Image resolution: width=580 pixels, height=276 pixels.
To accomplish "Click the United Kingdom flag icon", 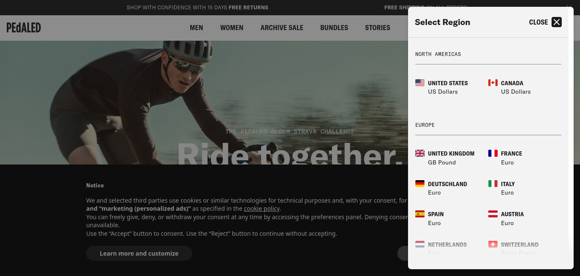I will point(420,153).
